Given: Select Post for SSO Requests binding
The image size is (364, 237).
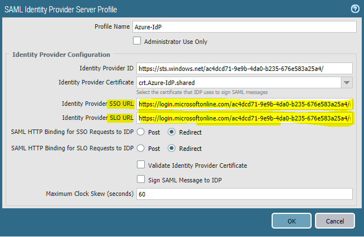Looking at the screenshot, I should point(140,132).
